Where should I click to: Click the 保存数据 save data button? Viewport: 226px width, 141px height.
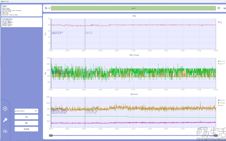(x=27, y=129)
